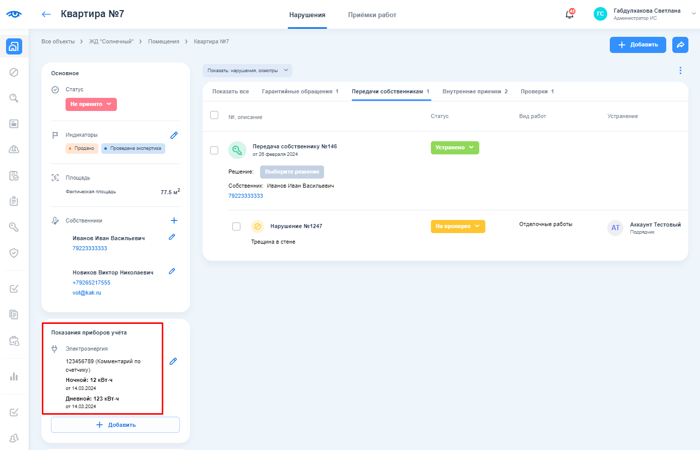This screenshot has height=450, width=700.
Task: Check the Передача собственнику №146 row
Action: point(214,150)
